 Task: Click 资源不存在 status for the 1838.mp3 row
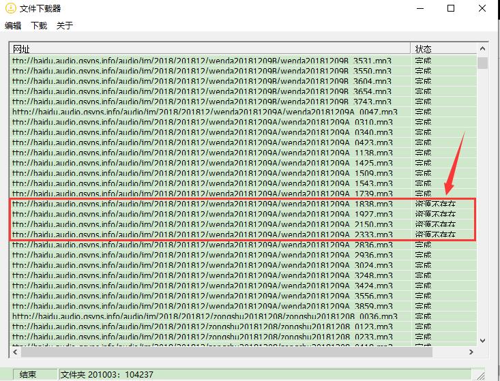[435, 204]
